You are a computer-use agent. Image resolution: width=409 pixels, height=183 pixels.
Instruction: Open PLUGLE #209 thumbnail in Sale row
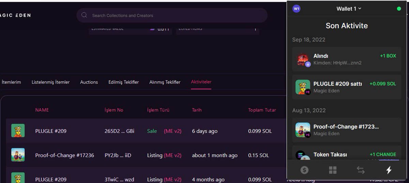[18, 131]
